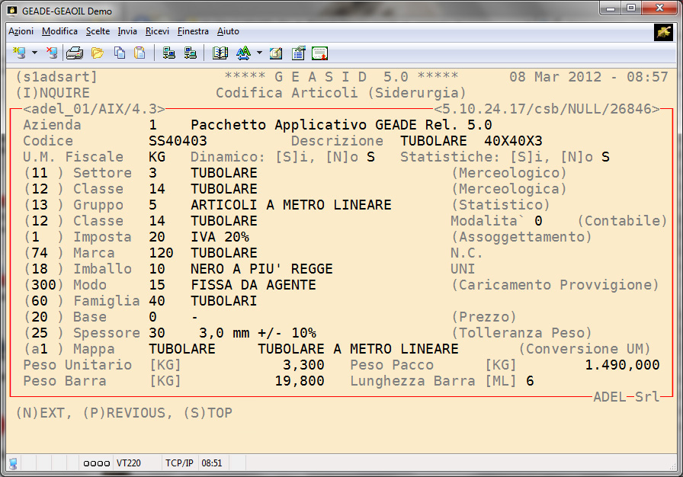Screen dimensions: 683x477
Task: Click the yellow open folder icon
Action: click(97, 53)
